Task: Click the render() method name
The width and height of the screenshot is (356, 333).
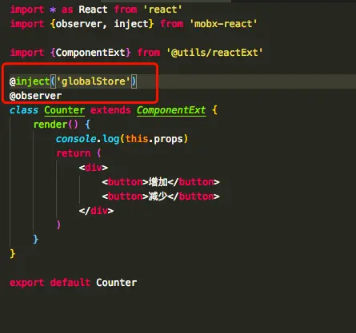Action: (50, 125)
